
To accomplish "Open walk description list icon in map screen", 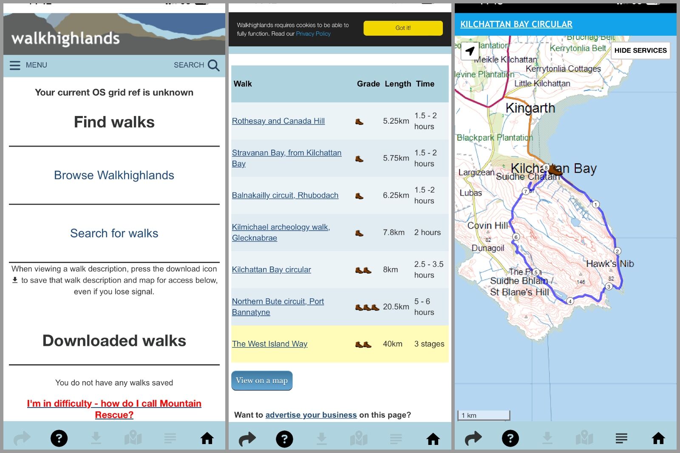I will point(621,438).
